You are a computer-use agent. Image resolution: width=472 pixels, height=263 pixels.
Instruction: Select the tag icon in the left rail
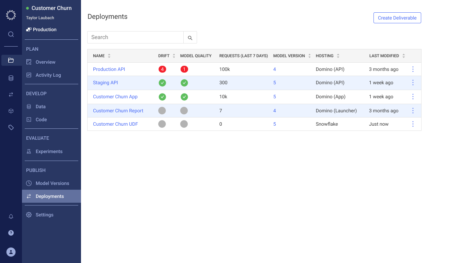click(x=11, y=127)
